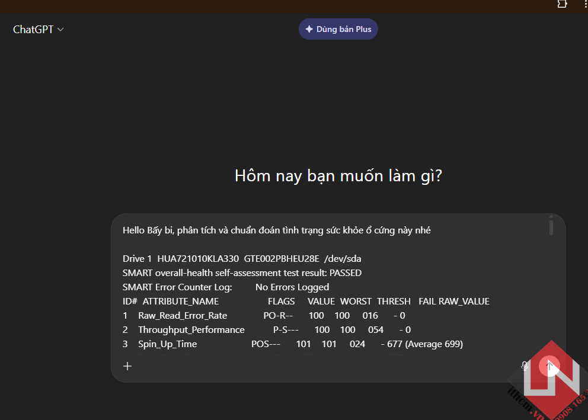588x420 pixels.
Task: Start voice dictation with the microphone icon
Action: coord(525,366)
